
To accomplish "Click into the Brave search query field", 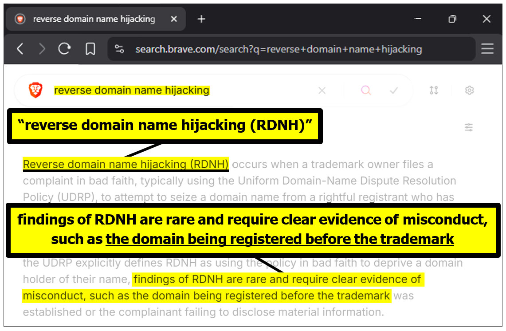I will (177, 91).
